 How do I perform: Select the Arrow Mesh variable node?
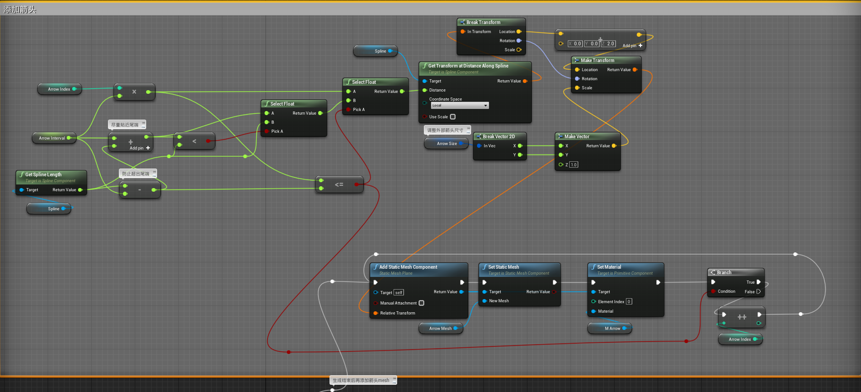click(x=441, y=329)
